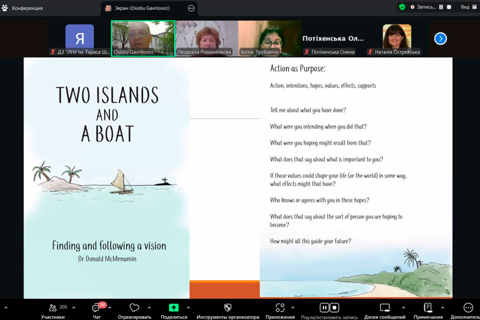Image resolution: width=480 pixels, height=320 pixels.
Task: Stop recording from top bar
Action: click(x=449, y=7)
